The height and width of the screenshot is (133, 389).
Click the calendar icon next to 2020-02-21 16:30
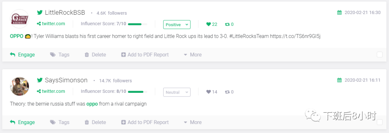[339, 12]
